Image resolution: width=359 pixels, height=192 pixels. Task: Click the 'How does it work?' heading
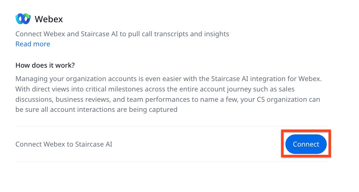click(x=45, y=65)
